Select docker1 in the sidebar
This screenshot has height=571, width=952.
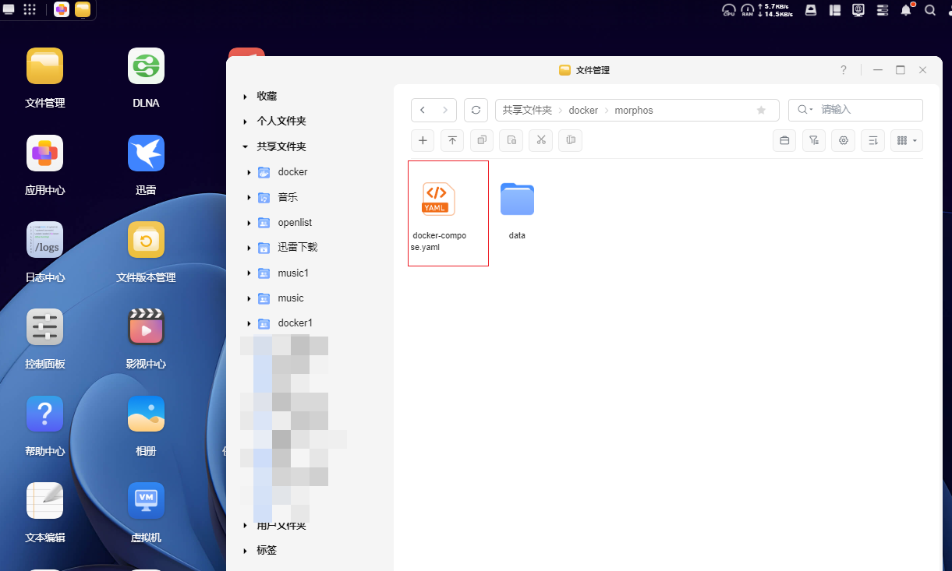[296, 323]
